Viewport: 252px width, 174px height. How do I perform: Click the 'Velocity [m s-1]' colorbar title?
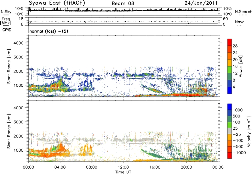click(249, 131)
